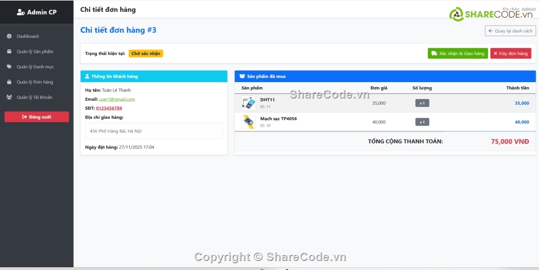Click the tag icon beside Quản lý Danh mục

[x=9, y=67]
